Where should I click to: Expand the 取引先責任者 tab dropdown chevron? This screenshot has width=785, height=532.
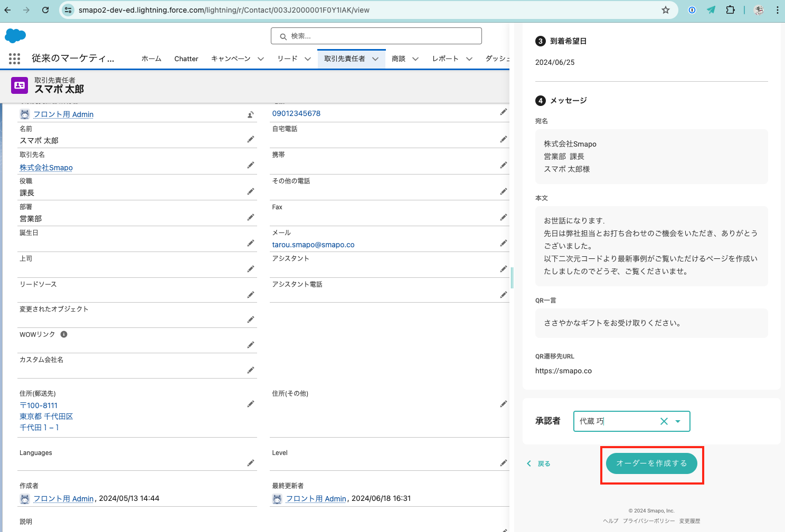375,59
